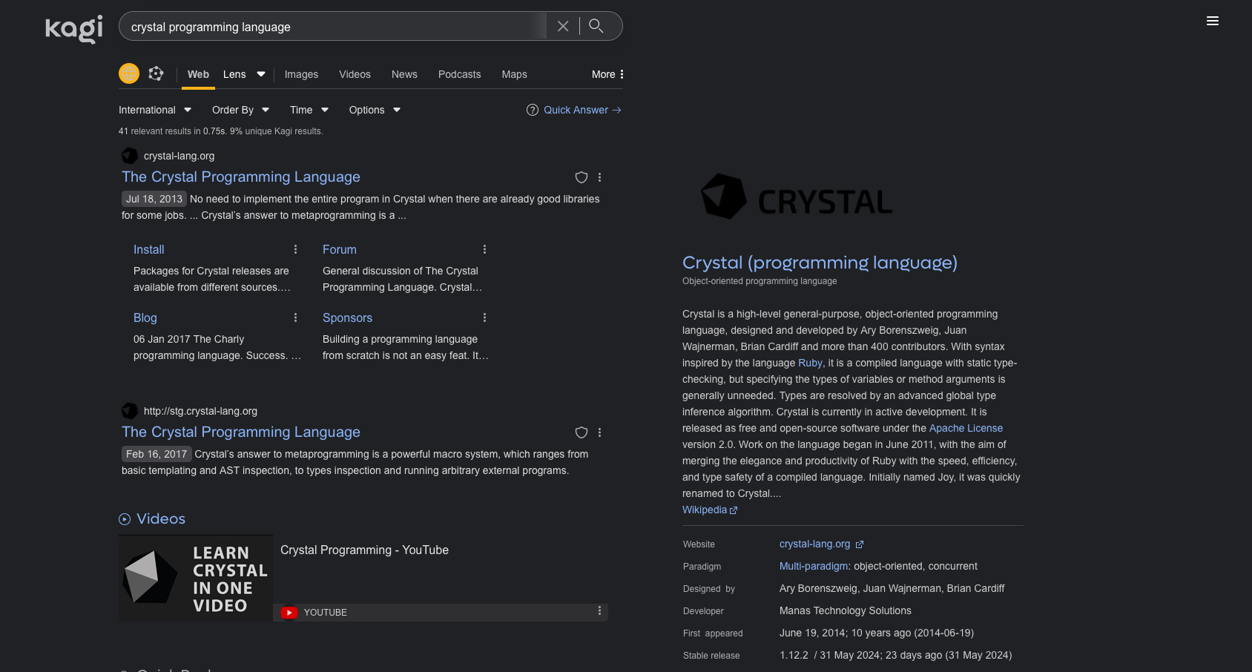The width and height of the screenshot is (1252, 672).
Task: Switch to the Podcasts tab
Action: click(459, 74)
